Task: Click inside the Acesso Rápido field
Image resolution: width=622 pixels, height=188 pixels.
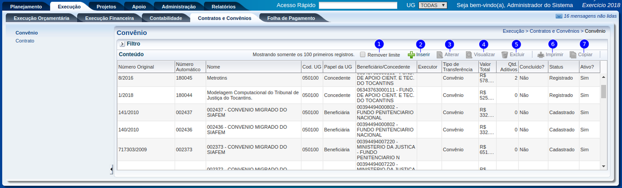Action: click(x=358, y=6)
